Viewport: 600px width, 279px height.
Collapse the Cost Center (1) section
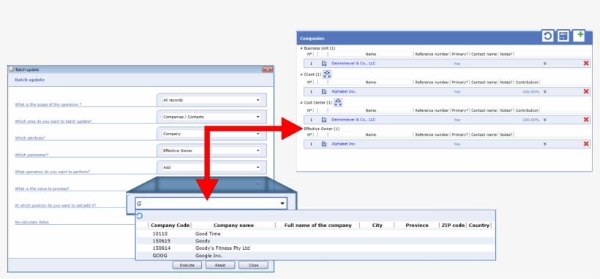(301, 102)
